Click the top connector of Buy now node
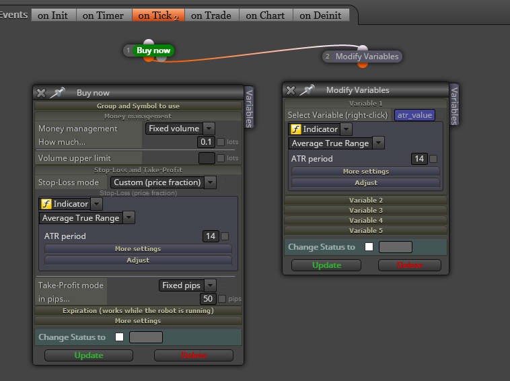 [x=149, y=42]
